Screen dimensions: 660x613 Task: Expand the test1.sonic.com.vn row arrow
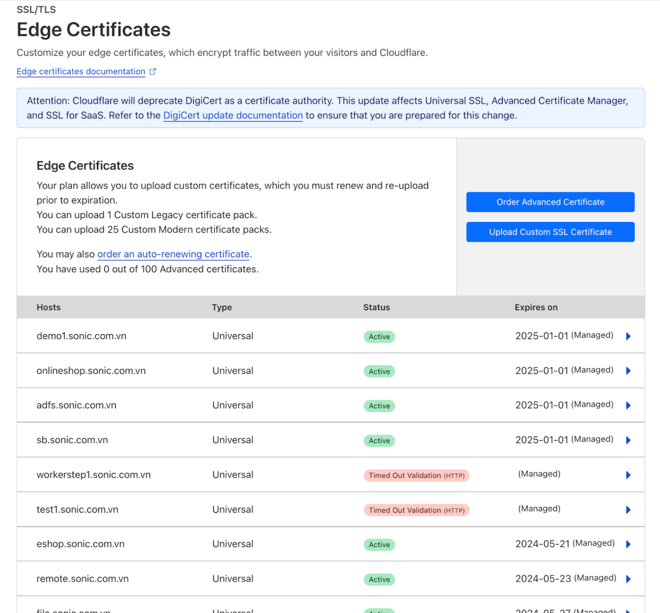click(x=628, y=510)
